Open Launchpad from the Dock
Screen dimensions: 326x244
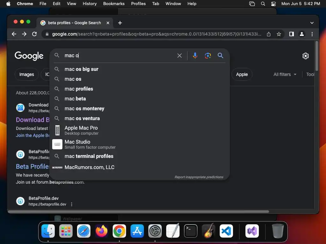click(x=66, y=231)
